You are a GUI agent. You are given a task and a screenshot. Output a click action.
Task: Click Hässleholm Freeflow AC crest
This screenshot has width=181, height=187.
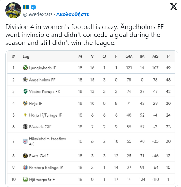tap(25, 141)
